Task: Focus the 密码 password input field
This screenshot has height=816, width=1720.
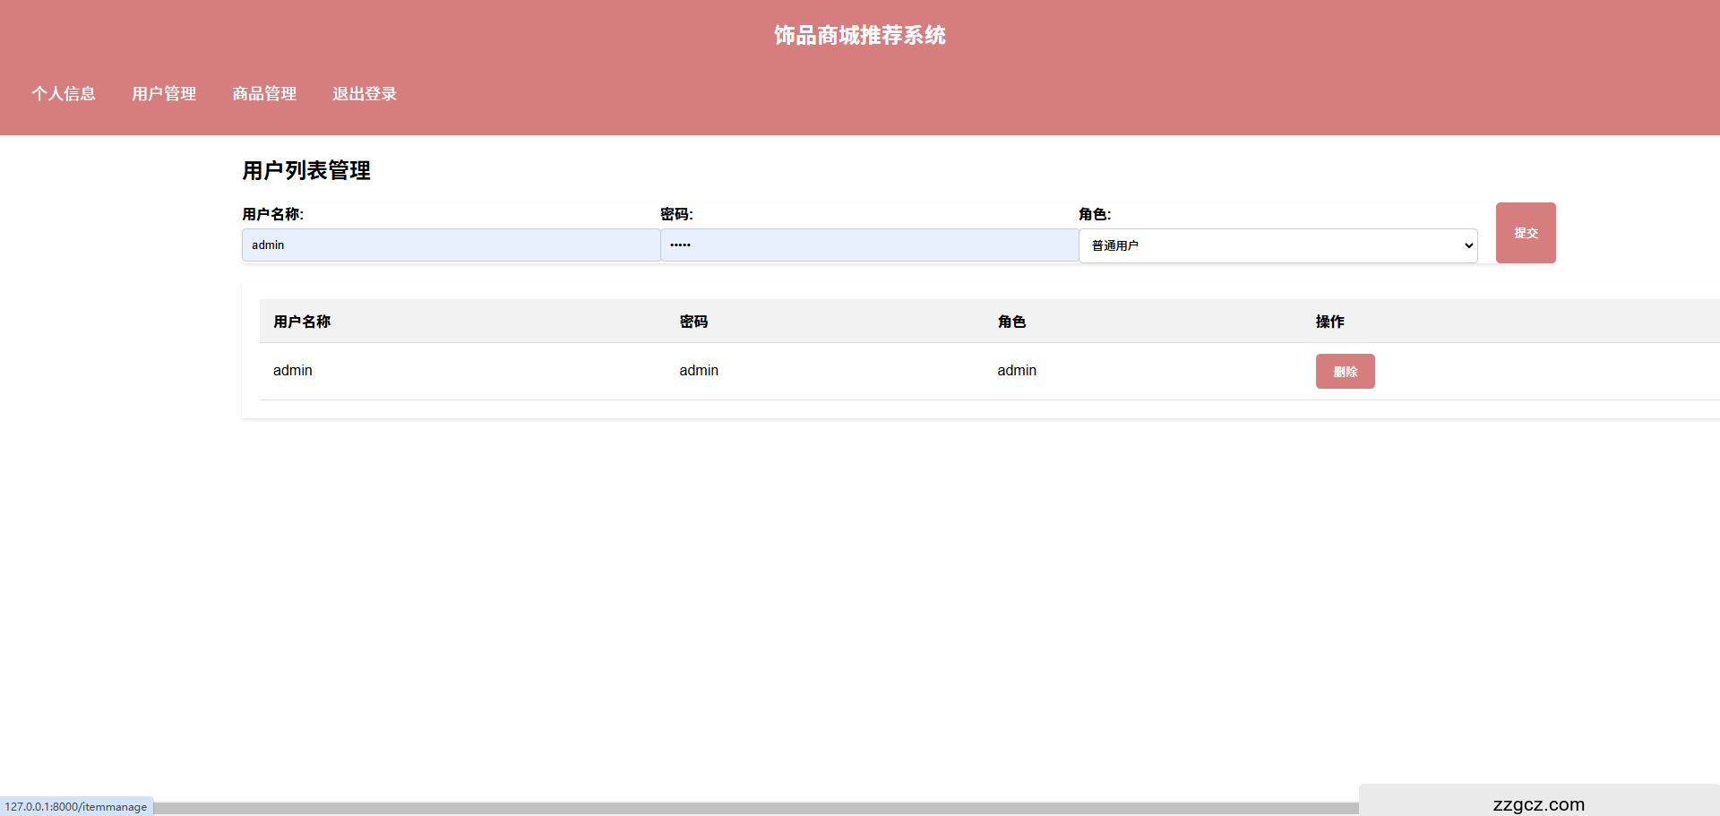Action: [x=869, y=245]
